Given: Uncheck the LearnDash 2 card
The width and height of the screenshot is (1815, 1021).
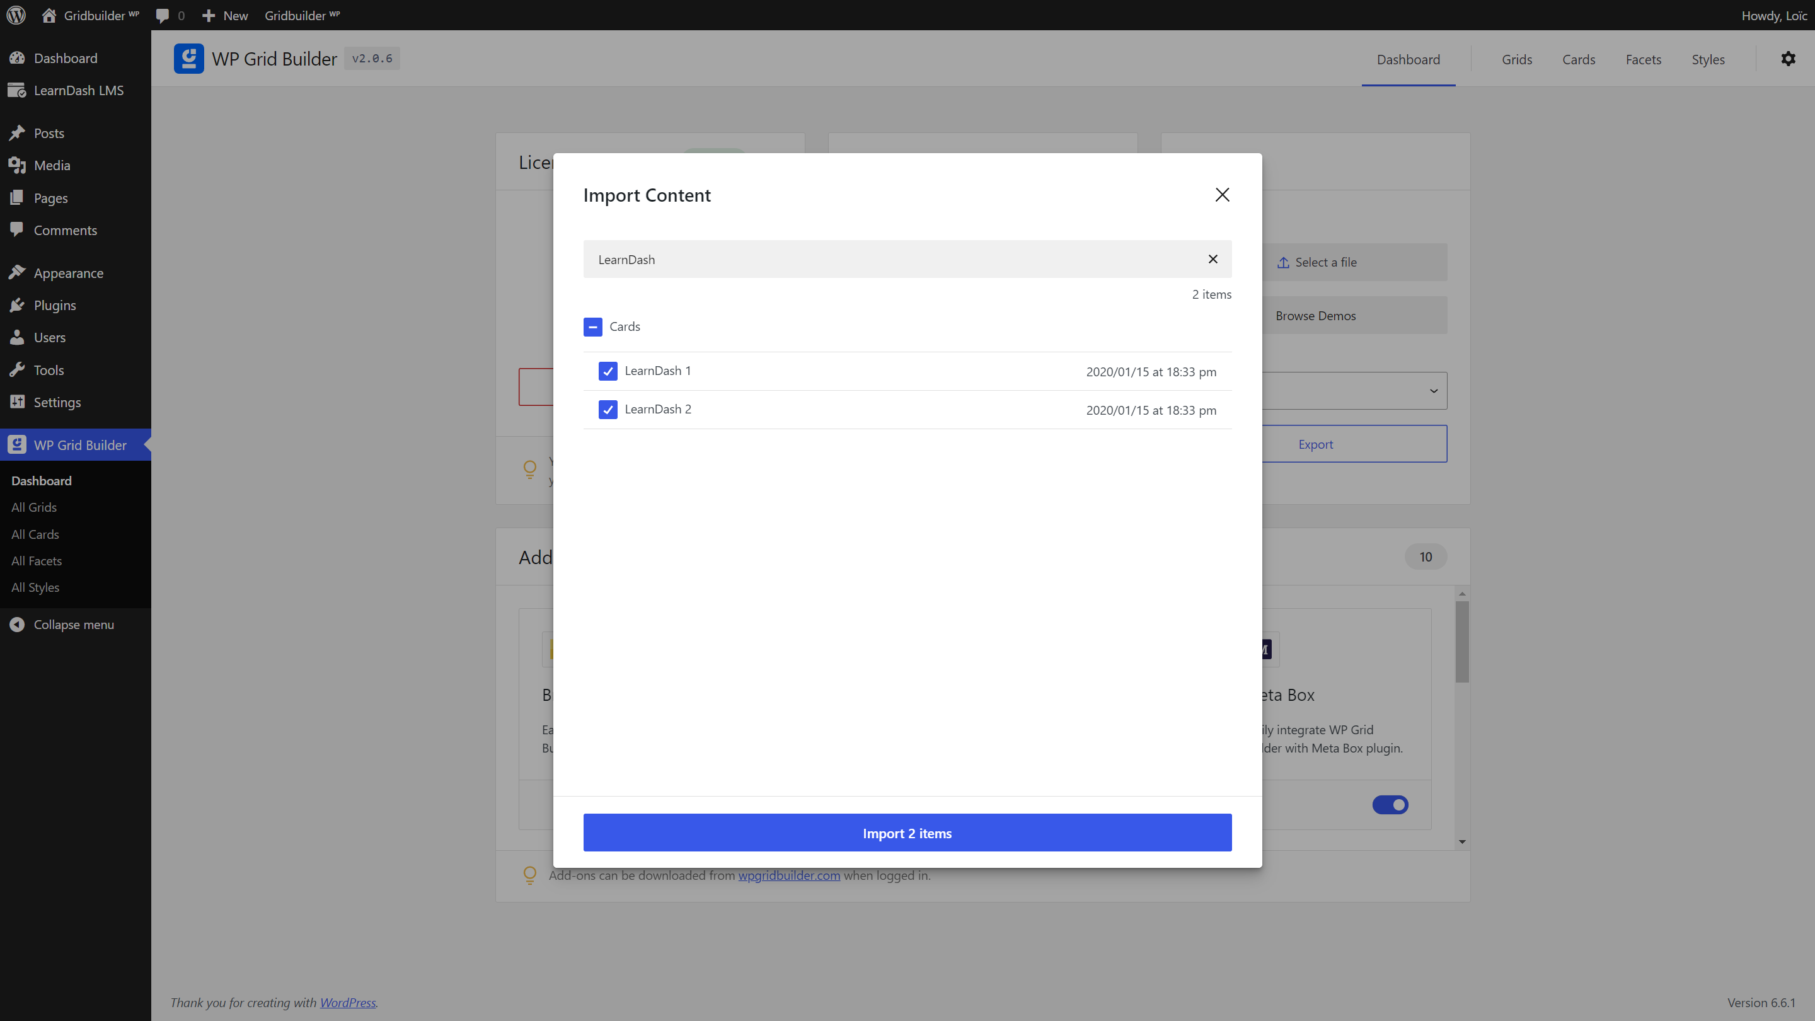Looking at the screenshot, I should [x=608, y=410].
